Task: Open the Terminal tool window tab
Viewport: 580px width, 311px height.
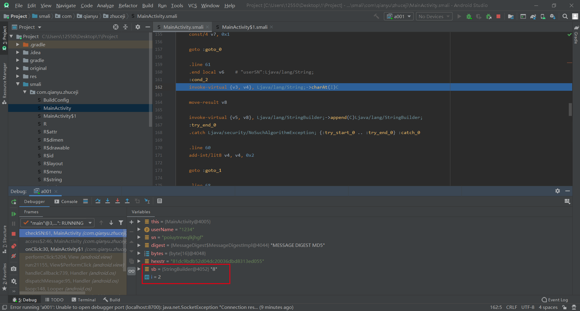Action: point(84,300)
